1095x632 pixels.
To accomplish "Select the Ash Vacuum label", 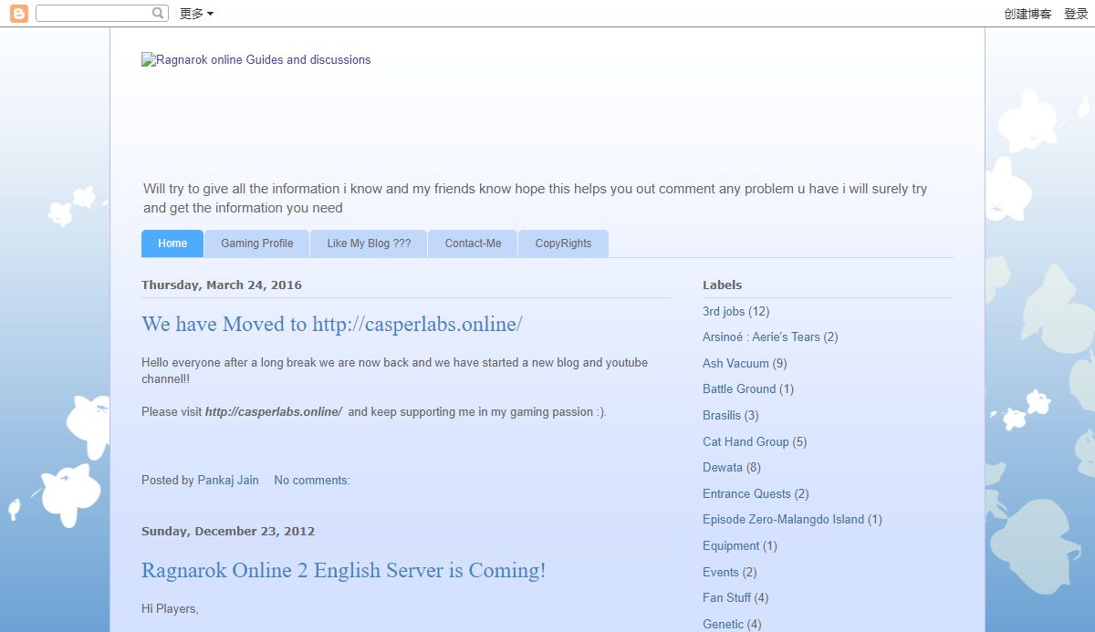I will (735, 363).
